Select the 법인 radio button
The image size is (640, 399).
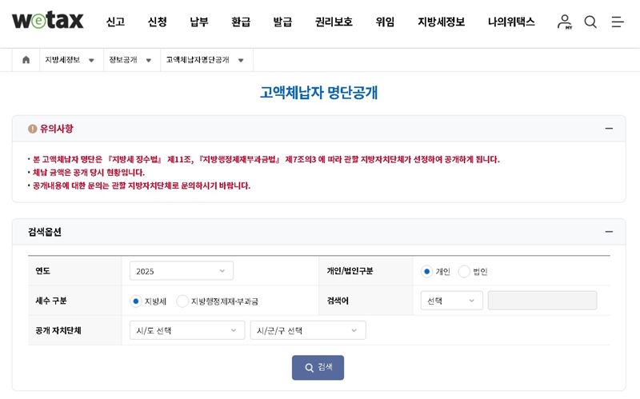coord(464,271)
